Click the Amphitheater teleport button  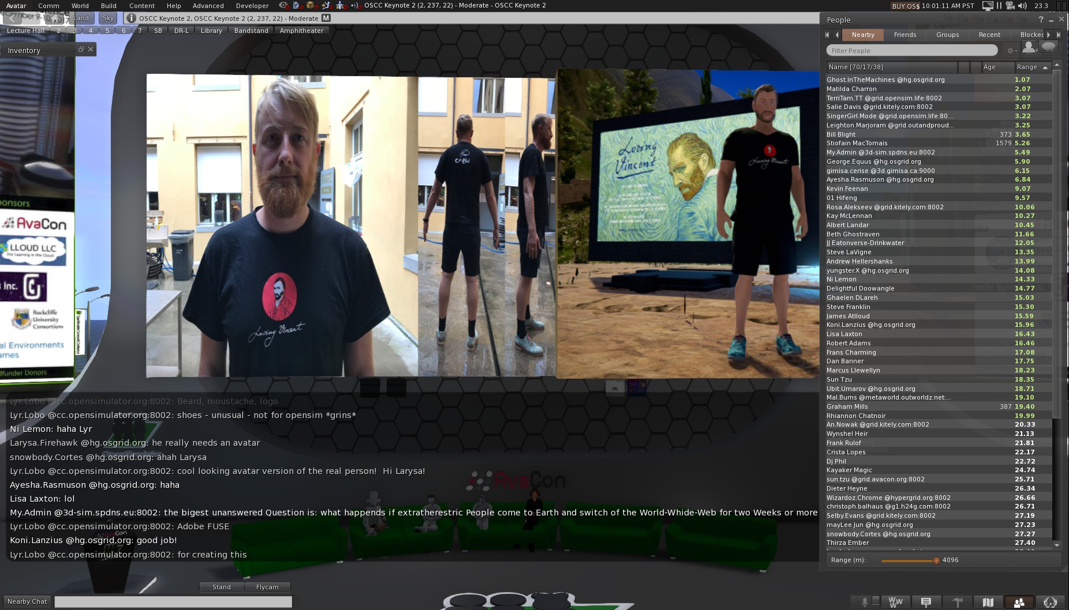coord(301,31)
